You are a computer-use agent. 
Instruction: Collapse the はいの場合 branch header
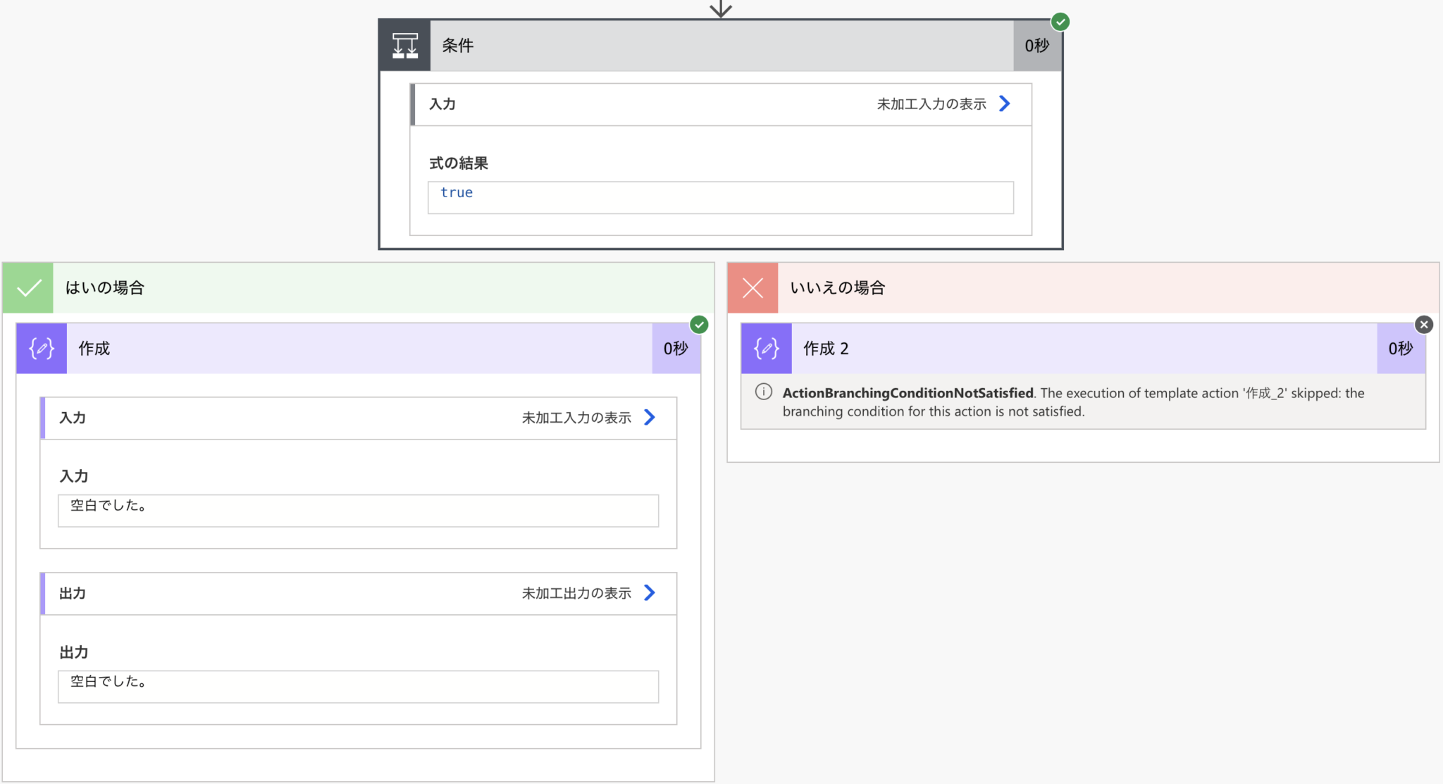tap(352, 287)
